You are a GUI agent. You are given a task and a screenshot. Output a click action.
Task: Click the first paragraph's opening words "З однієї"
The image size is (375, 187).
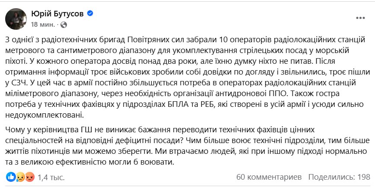coord(19,41)
